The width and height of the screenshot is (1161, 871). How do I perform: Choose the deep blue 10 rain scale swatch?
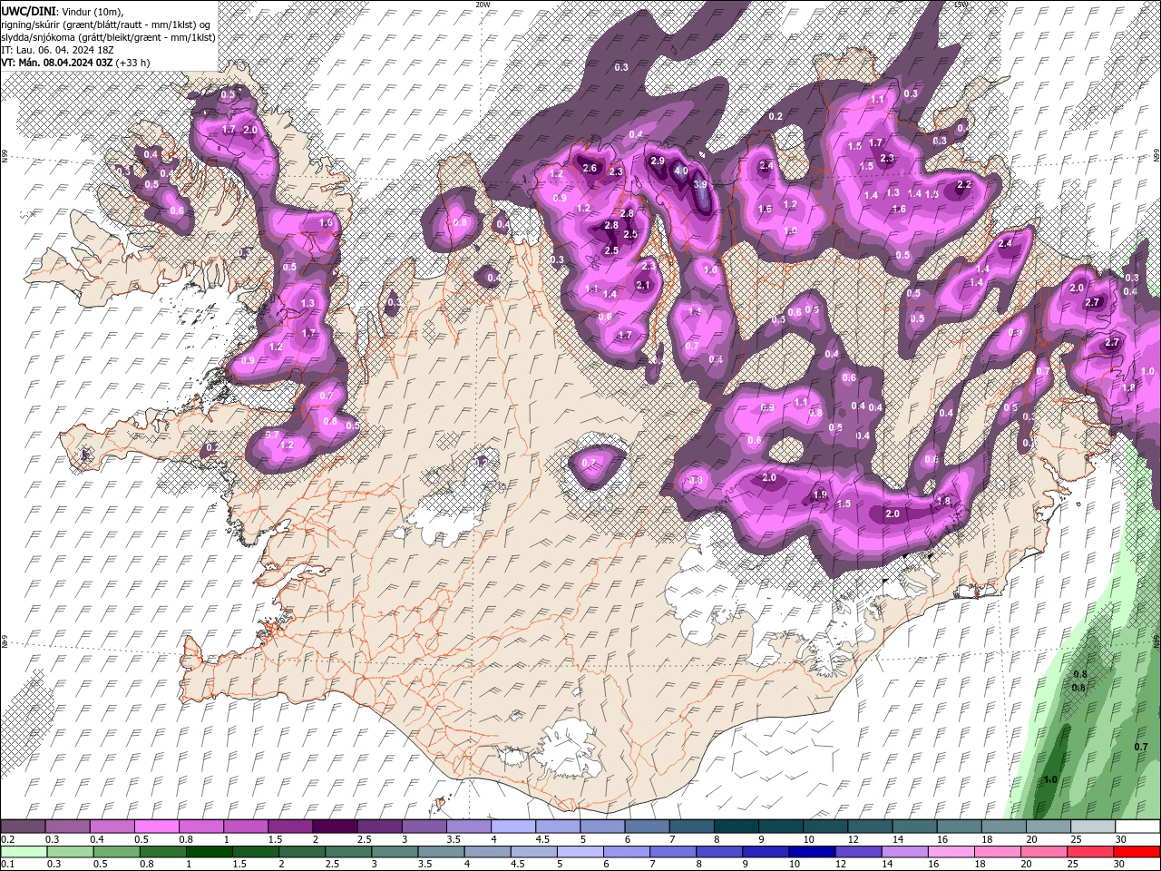pos(812,852)
